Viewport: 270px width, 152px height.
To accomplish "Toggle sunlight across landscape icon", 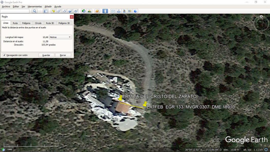I will 89,11.
